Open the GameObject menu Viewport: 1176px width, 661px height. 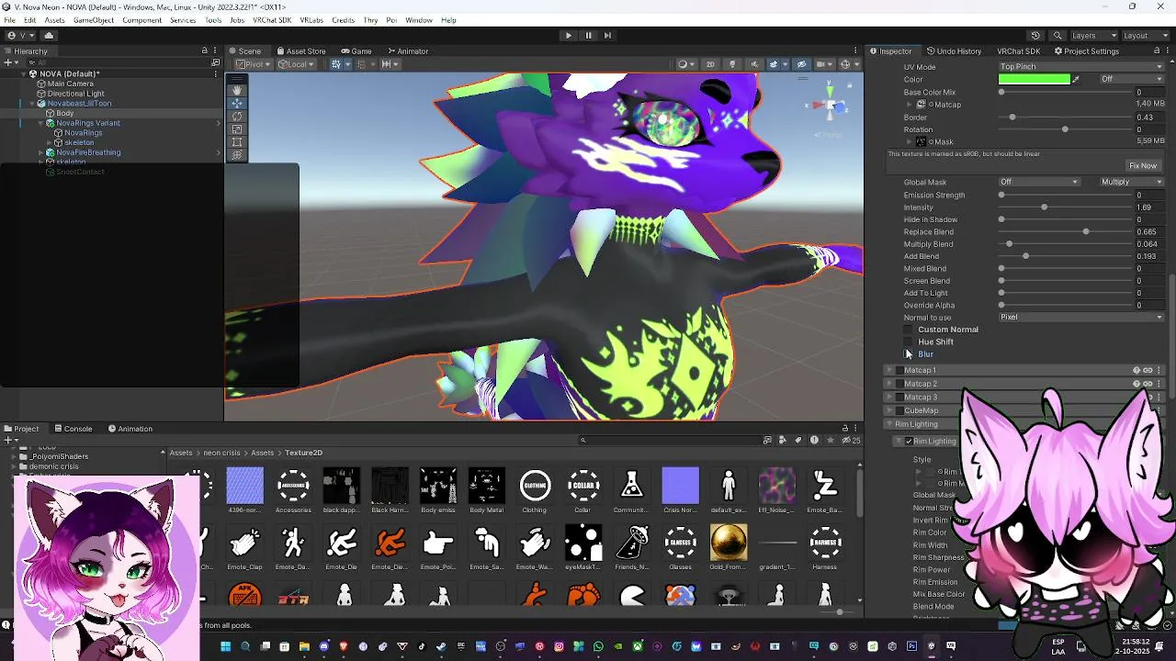[x=94, y=20]
